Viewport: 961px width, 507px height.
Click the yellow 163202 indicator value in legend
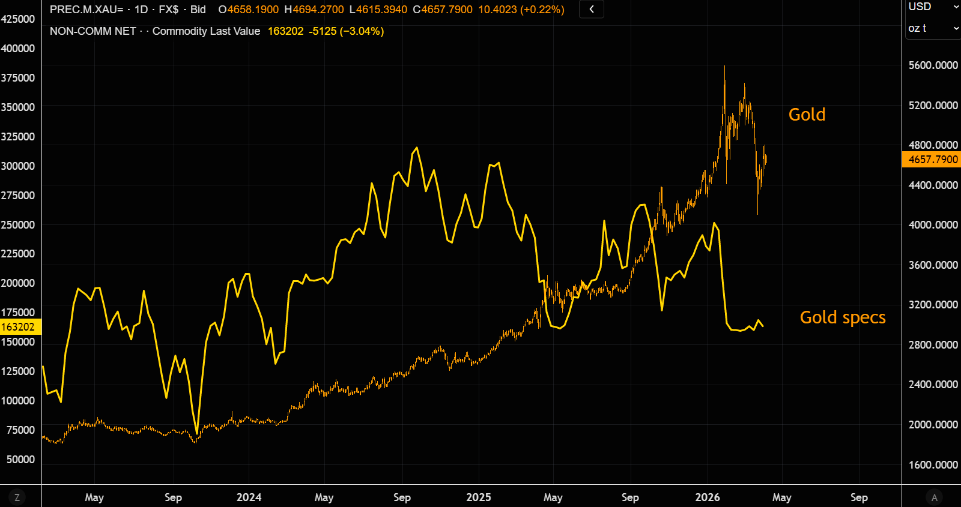click(x=285, y=31)
